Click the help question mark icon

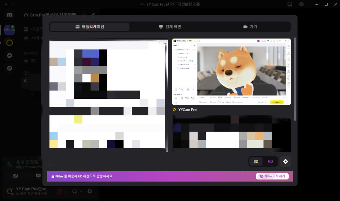301,4
